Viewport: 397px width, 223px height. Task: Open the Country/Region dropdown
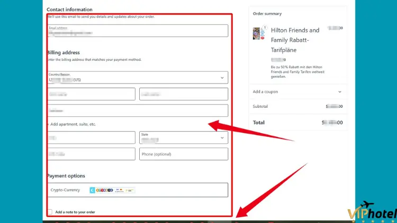138,77
